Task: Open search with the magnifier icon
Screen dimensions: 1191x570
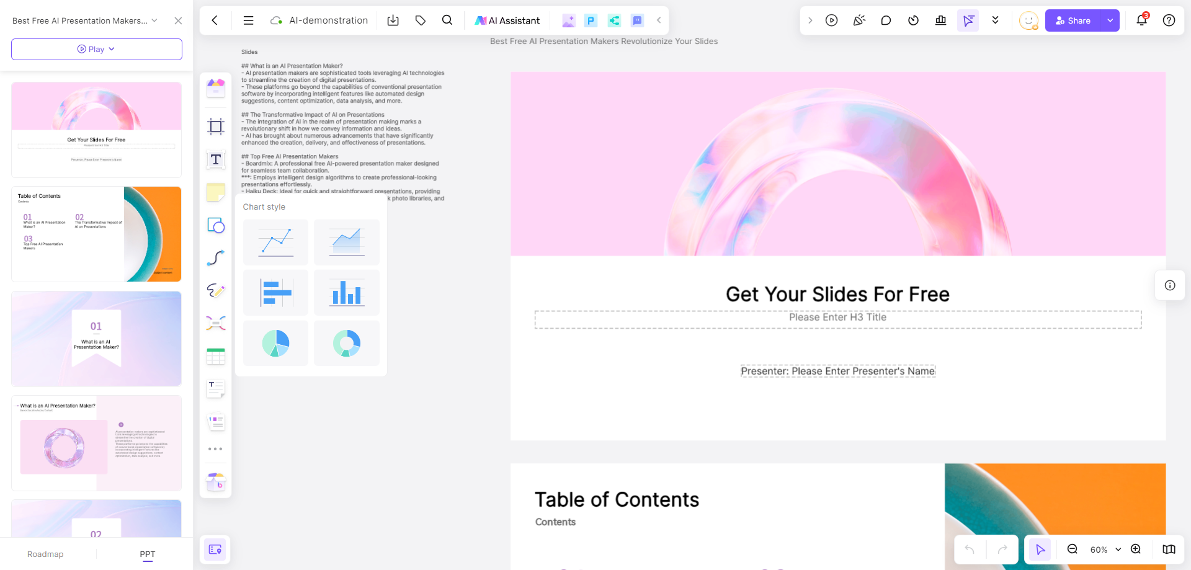Action: click(x=447, y=20)
